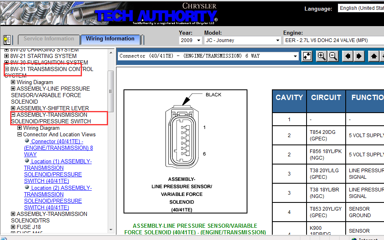Select 8W-21 STARTING SYSTEM tree item
Viewport: 384px width, 240px height.
tap(43, 56)
